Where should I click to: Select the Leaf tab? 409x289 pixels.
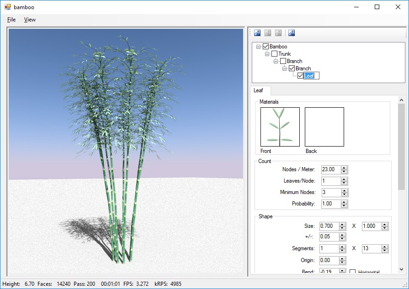coord(260,90)
